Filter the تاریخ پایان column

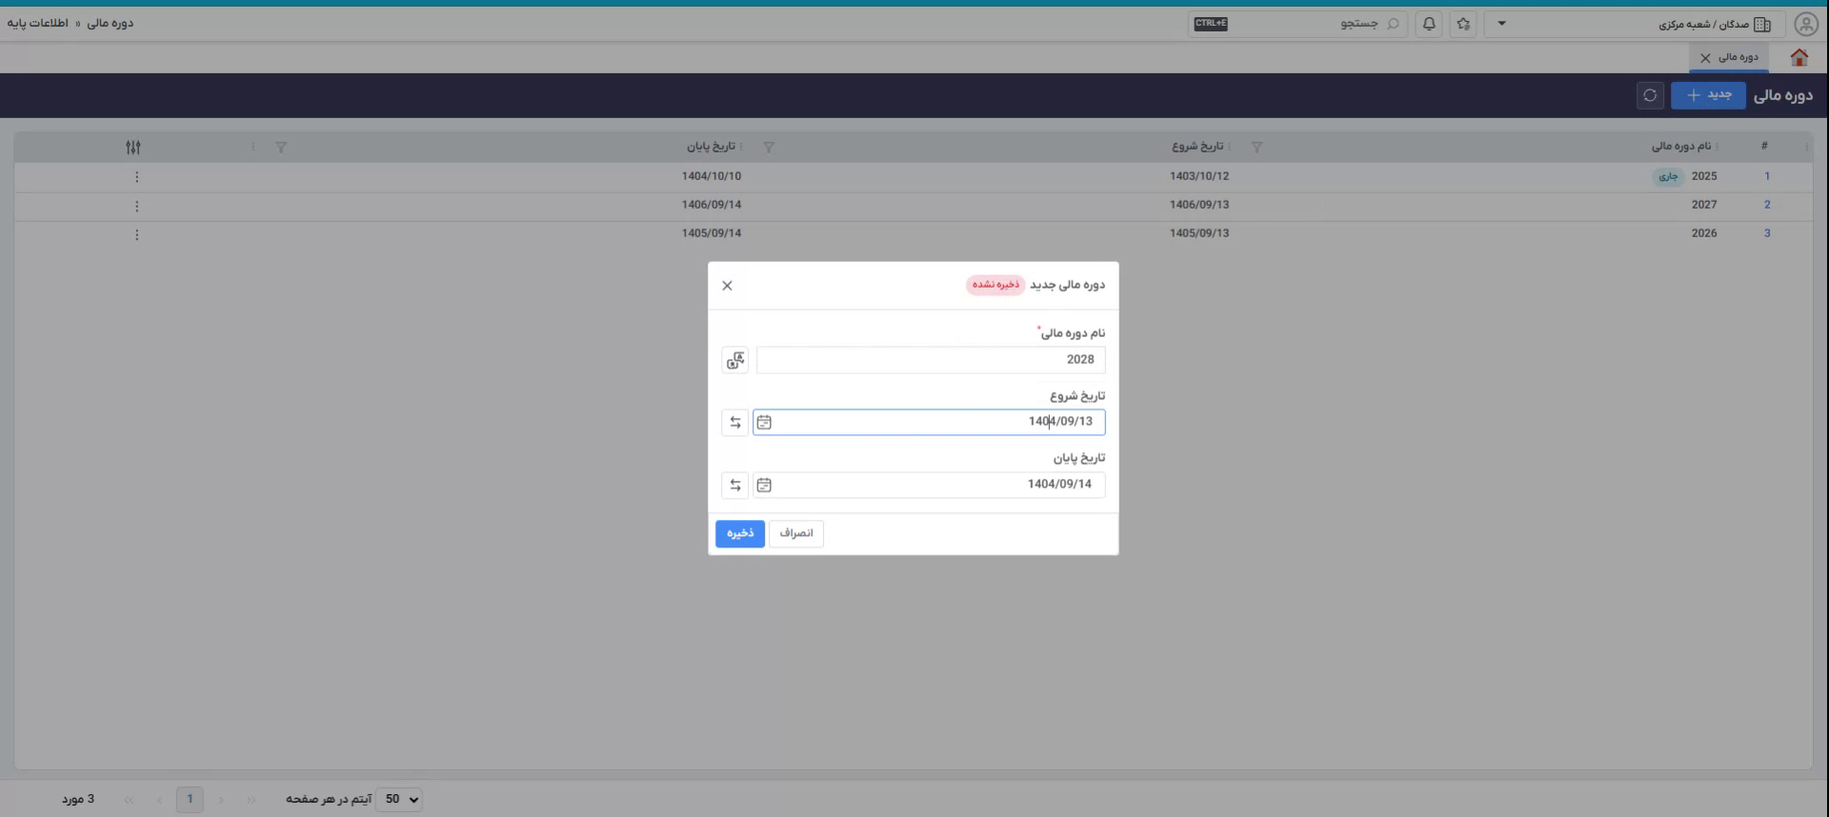click(x=769, y=148)
